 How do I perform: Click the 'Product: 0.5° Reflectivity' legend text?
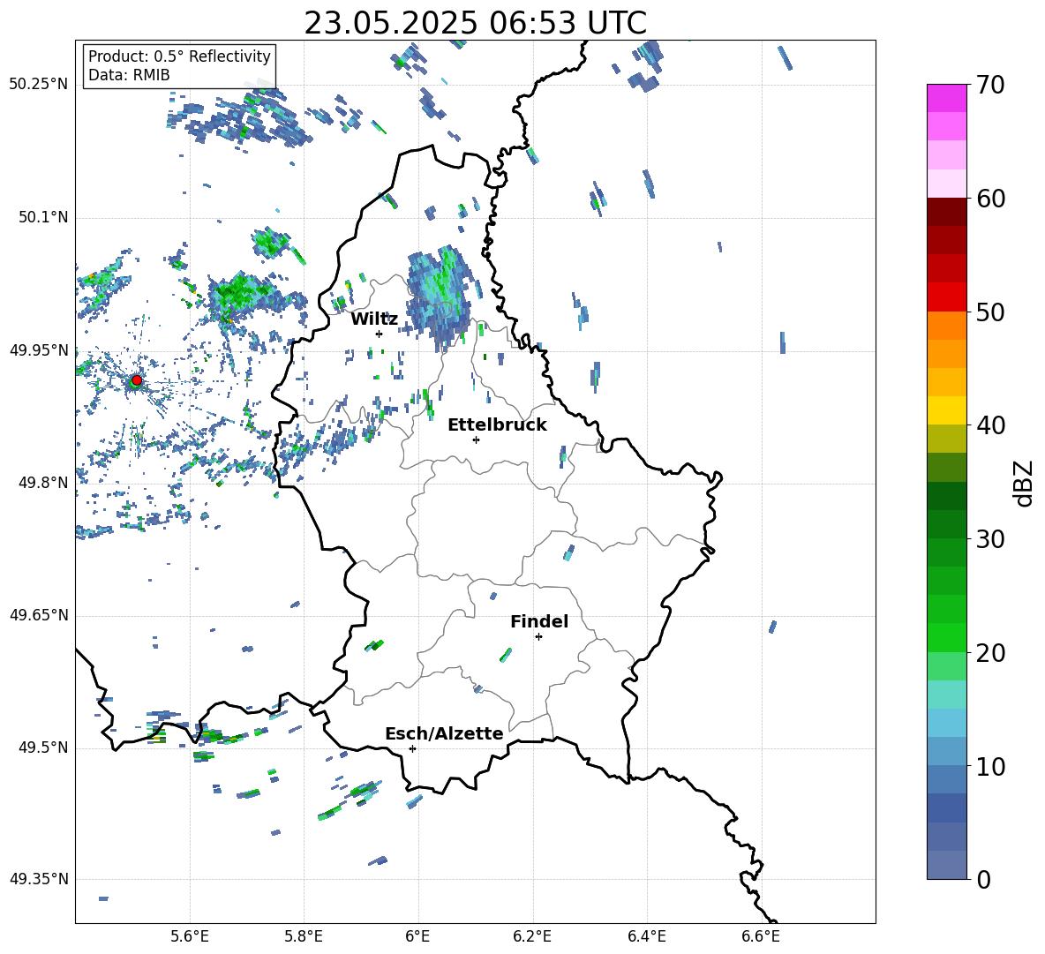pos(179,56)
